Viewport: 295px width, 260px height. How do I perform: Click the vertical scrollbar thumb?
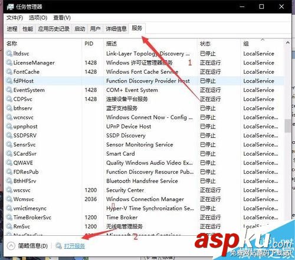pyautogui.click(x=287, y=126)
